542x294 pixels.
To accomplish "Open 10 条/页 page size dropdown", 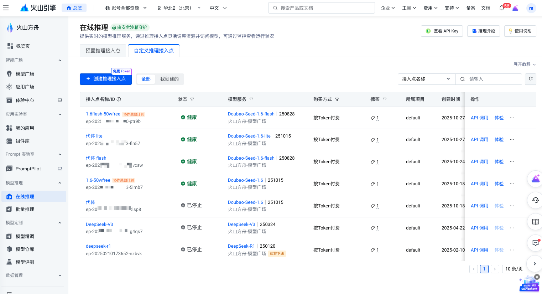I will pos(518,269).
